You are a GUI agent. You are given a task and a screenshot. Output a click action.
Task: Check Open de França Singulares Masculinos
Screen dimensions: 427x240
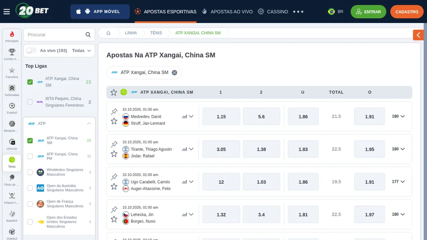[30, 204]
